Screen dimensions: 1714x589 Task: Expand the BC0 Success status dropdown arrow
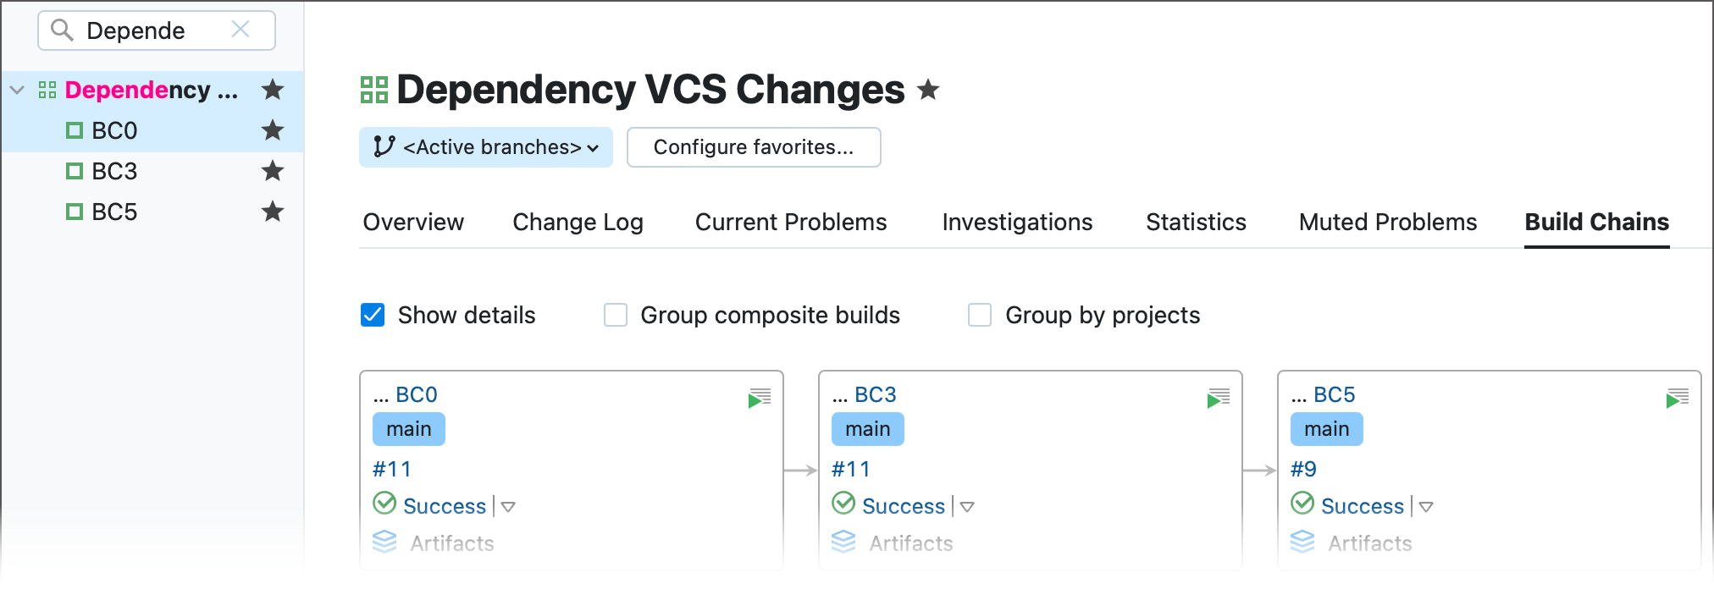point(508,507)
